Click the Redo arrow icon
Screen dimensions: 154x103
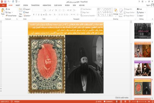click(x=13, y=2)
